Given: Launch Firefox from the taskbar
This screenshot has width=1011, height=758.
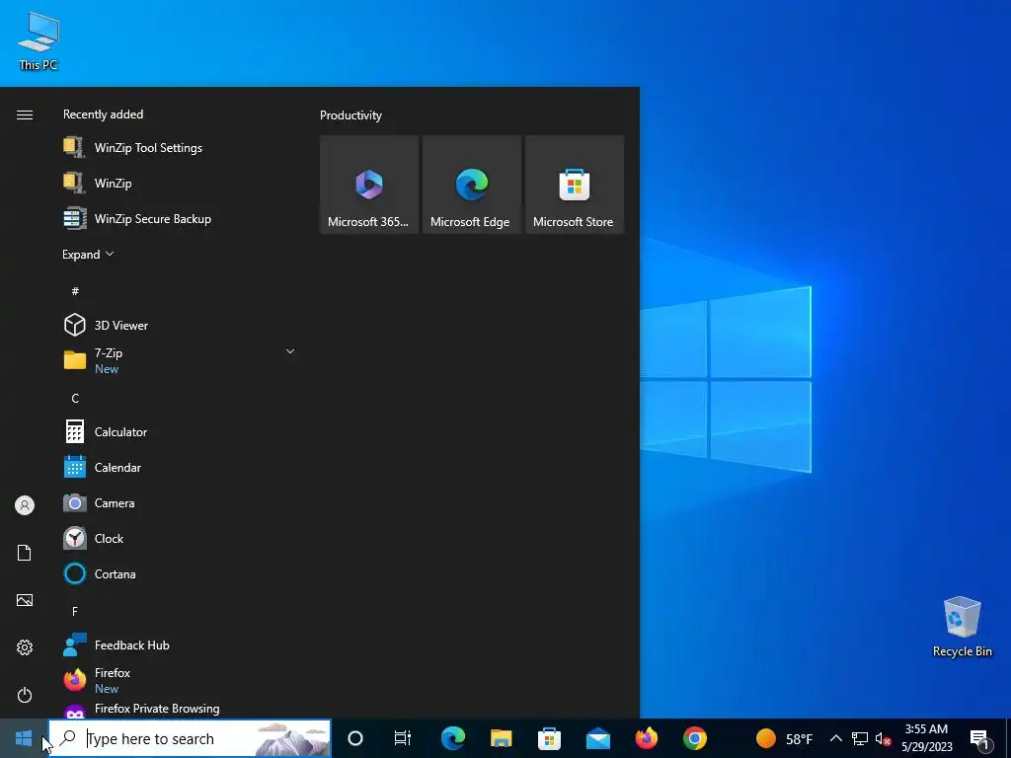Looking at the screenshot, I should 646,738.
